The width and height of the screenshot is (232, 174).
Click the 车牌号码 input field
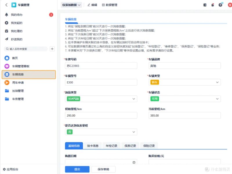[101, 66]
